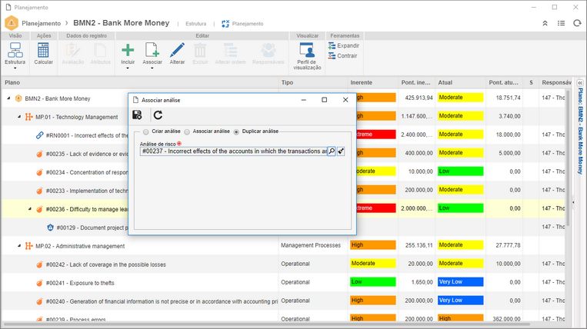587x329 pixels.
Task: Click Contrair in Ferramentas
Action: click(x=342, y=55)
